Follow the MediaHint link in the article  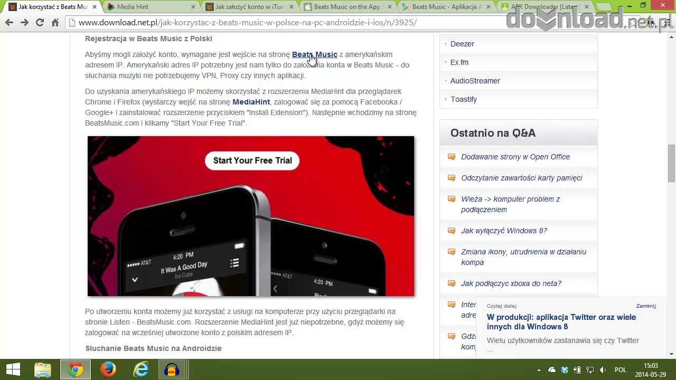[x=251, y=102]
